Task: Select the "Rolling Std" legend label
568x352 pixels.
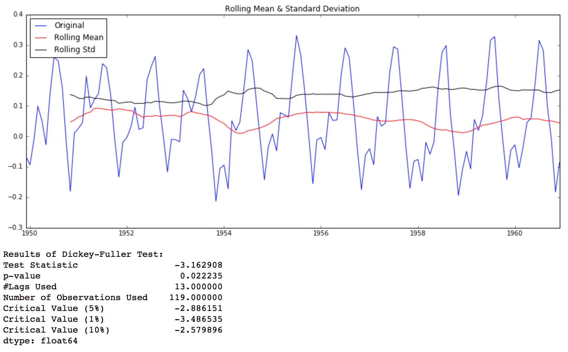Action: pyautogui.click(x=75, y=50)
